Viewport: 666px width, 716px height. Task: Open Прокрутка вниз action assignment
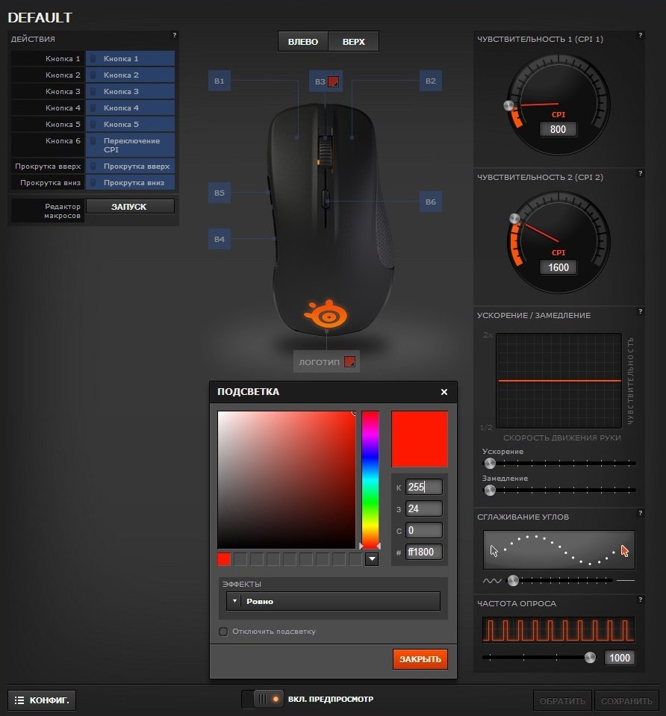pos(130,183)
